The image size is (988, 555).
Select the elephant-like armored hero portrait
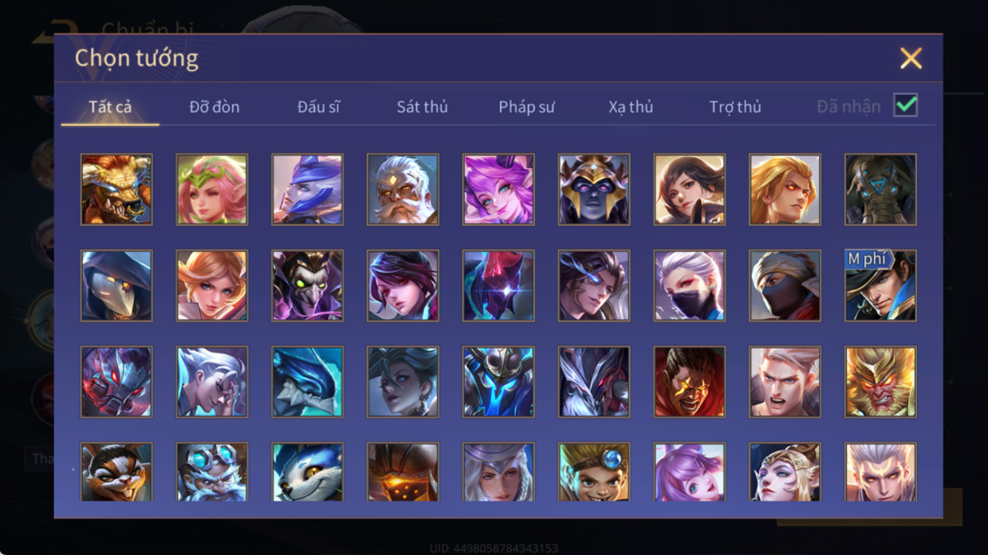click(880, 190)
